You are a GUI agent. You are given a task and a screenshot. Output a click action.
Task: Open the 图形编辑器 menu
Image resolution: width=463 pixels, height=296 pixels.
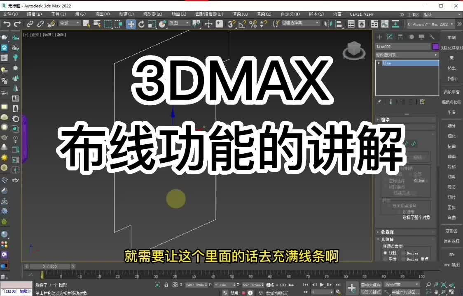pos(209,14)
